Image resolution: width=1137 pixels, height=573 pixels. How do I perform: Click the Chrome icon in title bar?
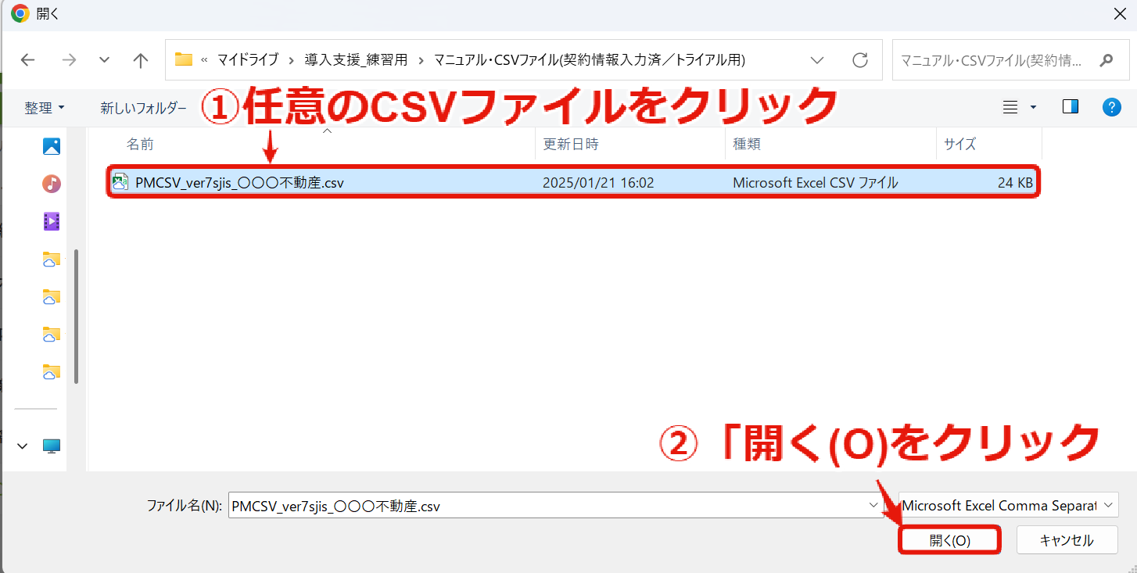click(20, 13)
